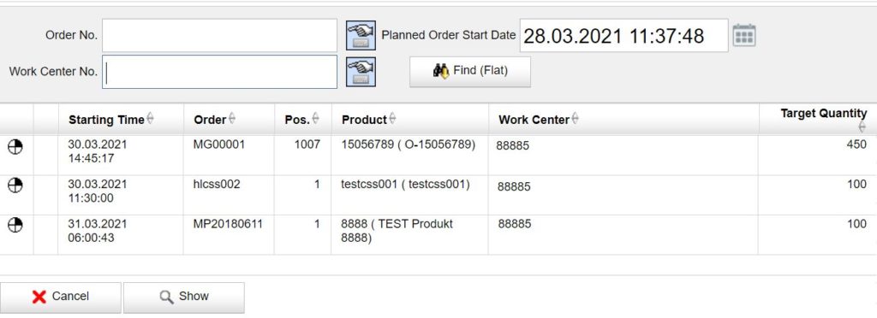Cancel the order selection dialog

pos(61,297)
